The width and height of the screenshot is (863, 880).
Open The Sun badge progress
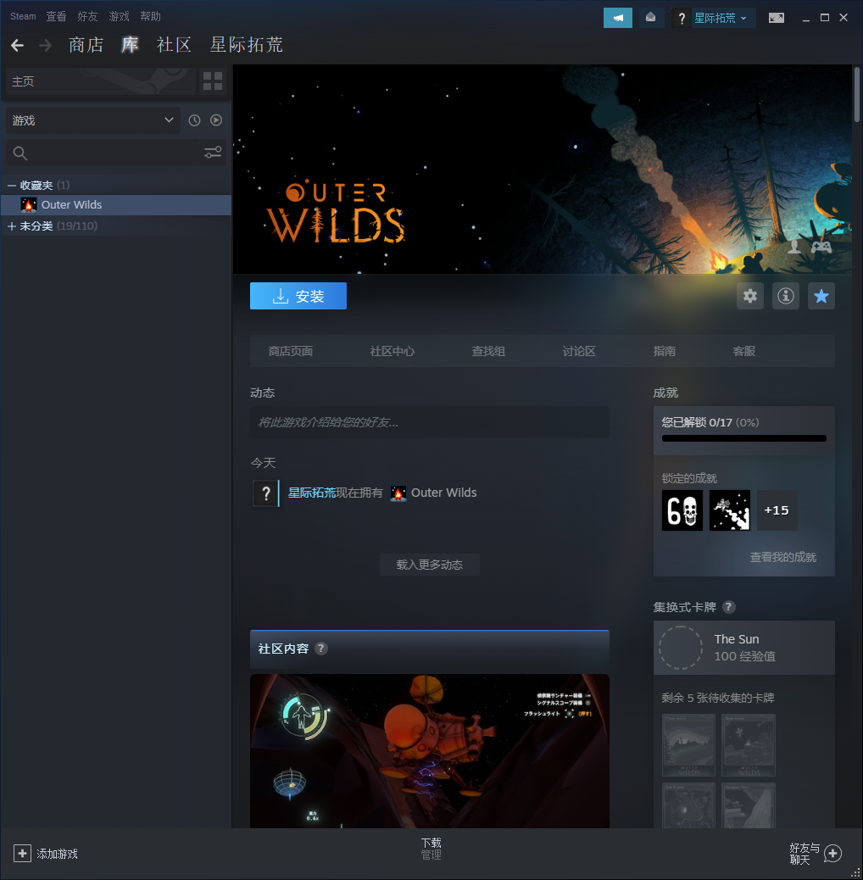pyautogui.click(x=744, y=648)
